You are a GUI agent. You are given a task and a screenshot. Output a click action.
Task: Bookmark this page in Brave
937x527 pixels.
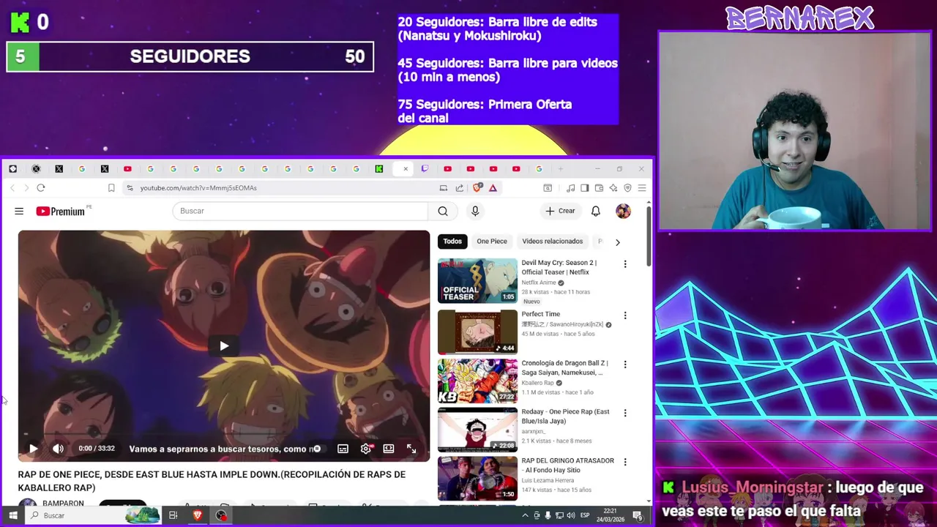pyautogui.click(x=111, y=188)
